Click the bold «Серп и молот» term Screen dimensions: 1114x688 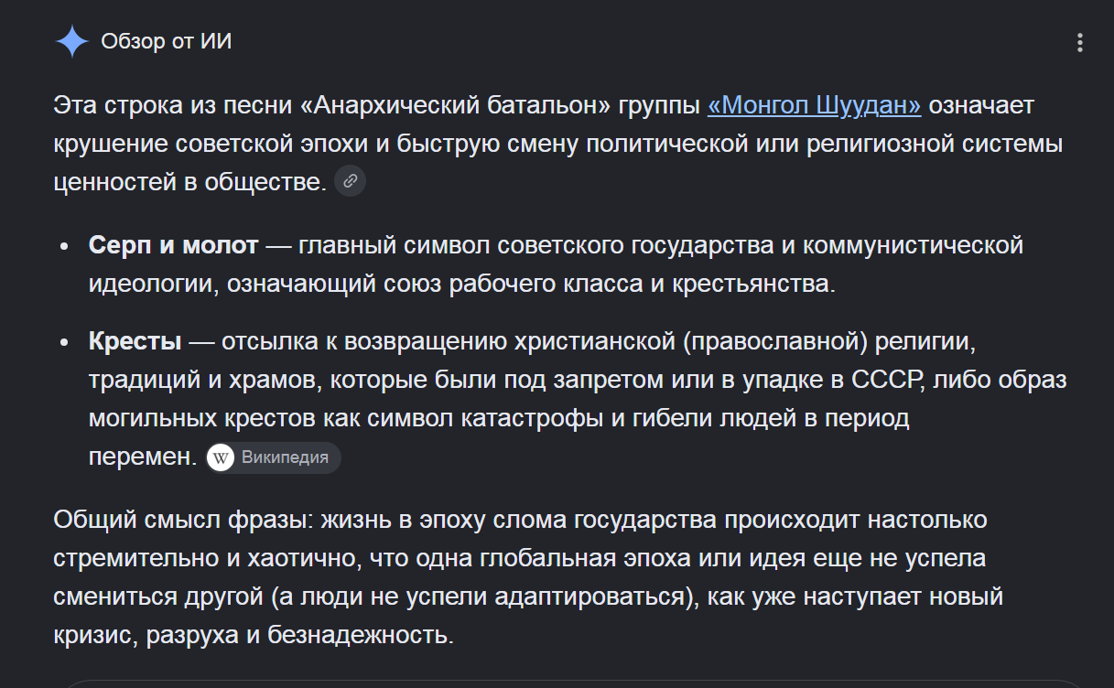(x=174, y=245)
